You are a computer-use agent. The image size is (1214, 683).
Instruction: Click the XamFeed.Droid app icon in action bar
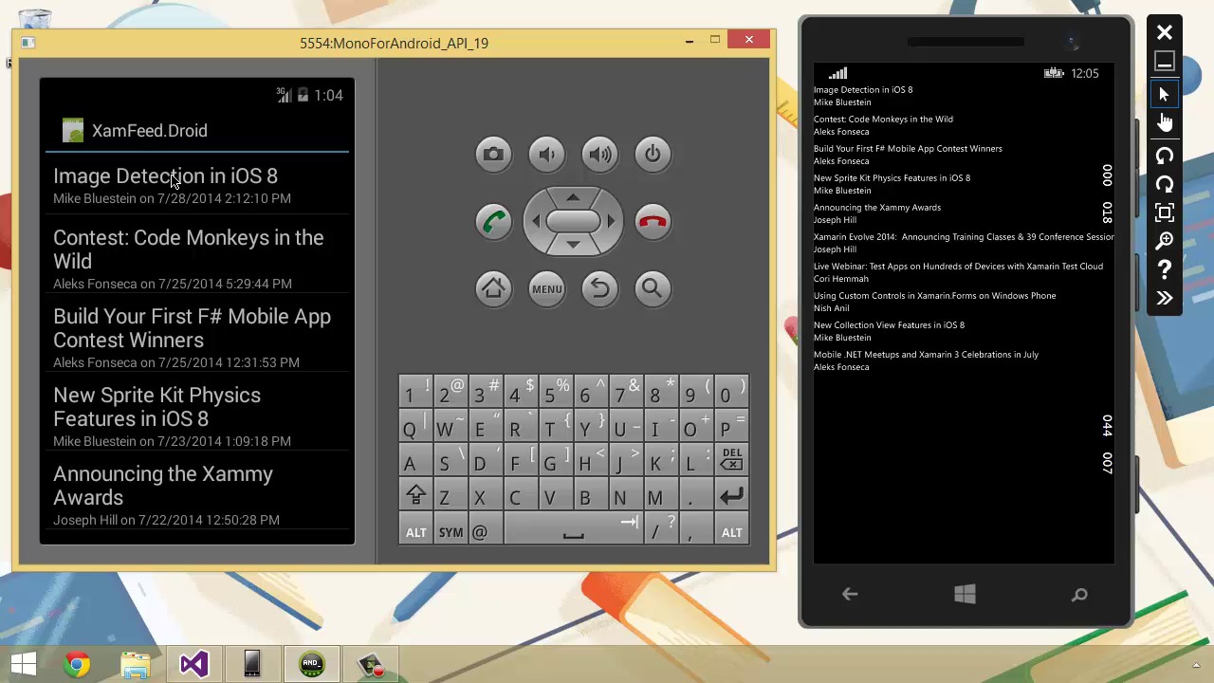[x=73, y=131]
